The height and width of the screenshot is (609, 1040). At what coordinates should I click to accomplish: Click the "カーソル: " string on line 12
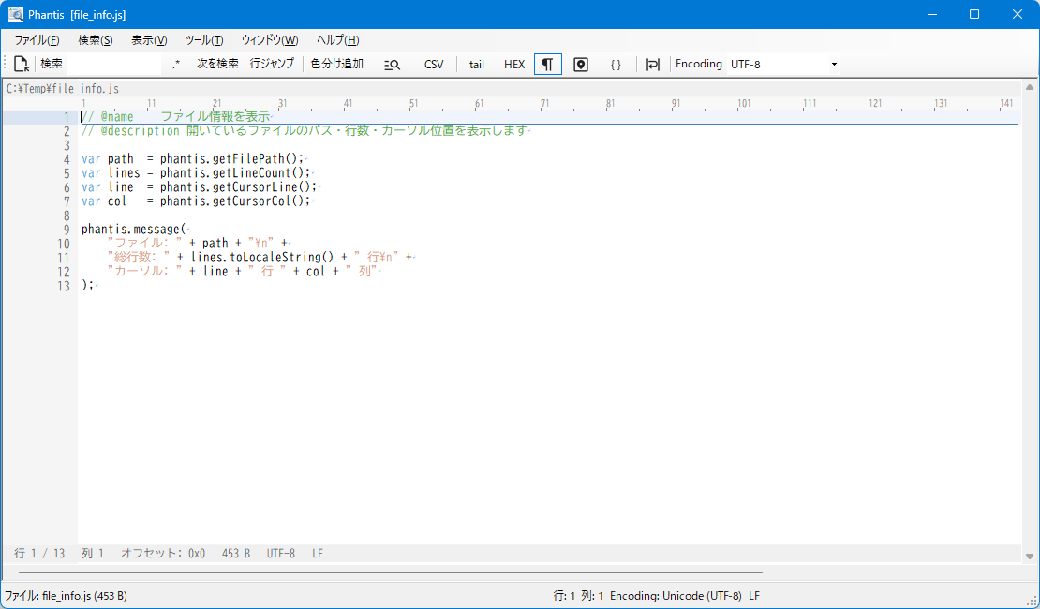(144, 272)
